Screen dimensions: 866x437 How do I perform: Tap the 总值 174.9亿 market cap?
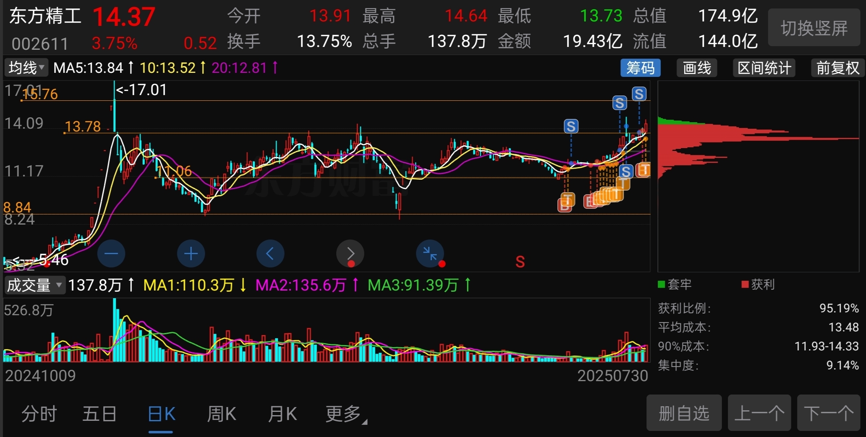tap(728, 16)
